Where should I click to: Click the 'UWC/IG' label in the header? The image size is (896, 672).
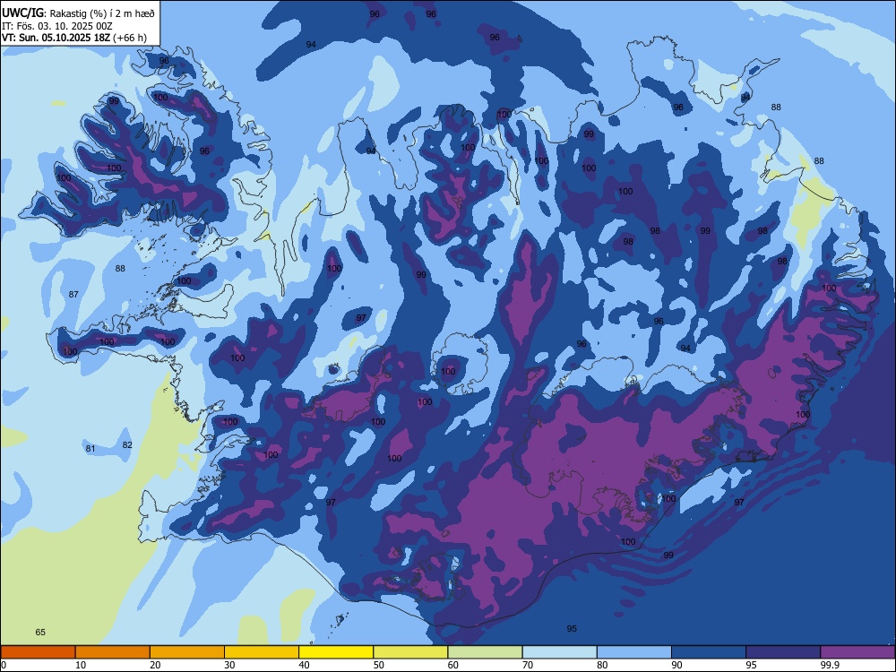[x=23, y=13]
